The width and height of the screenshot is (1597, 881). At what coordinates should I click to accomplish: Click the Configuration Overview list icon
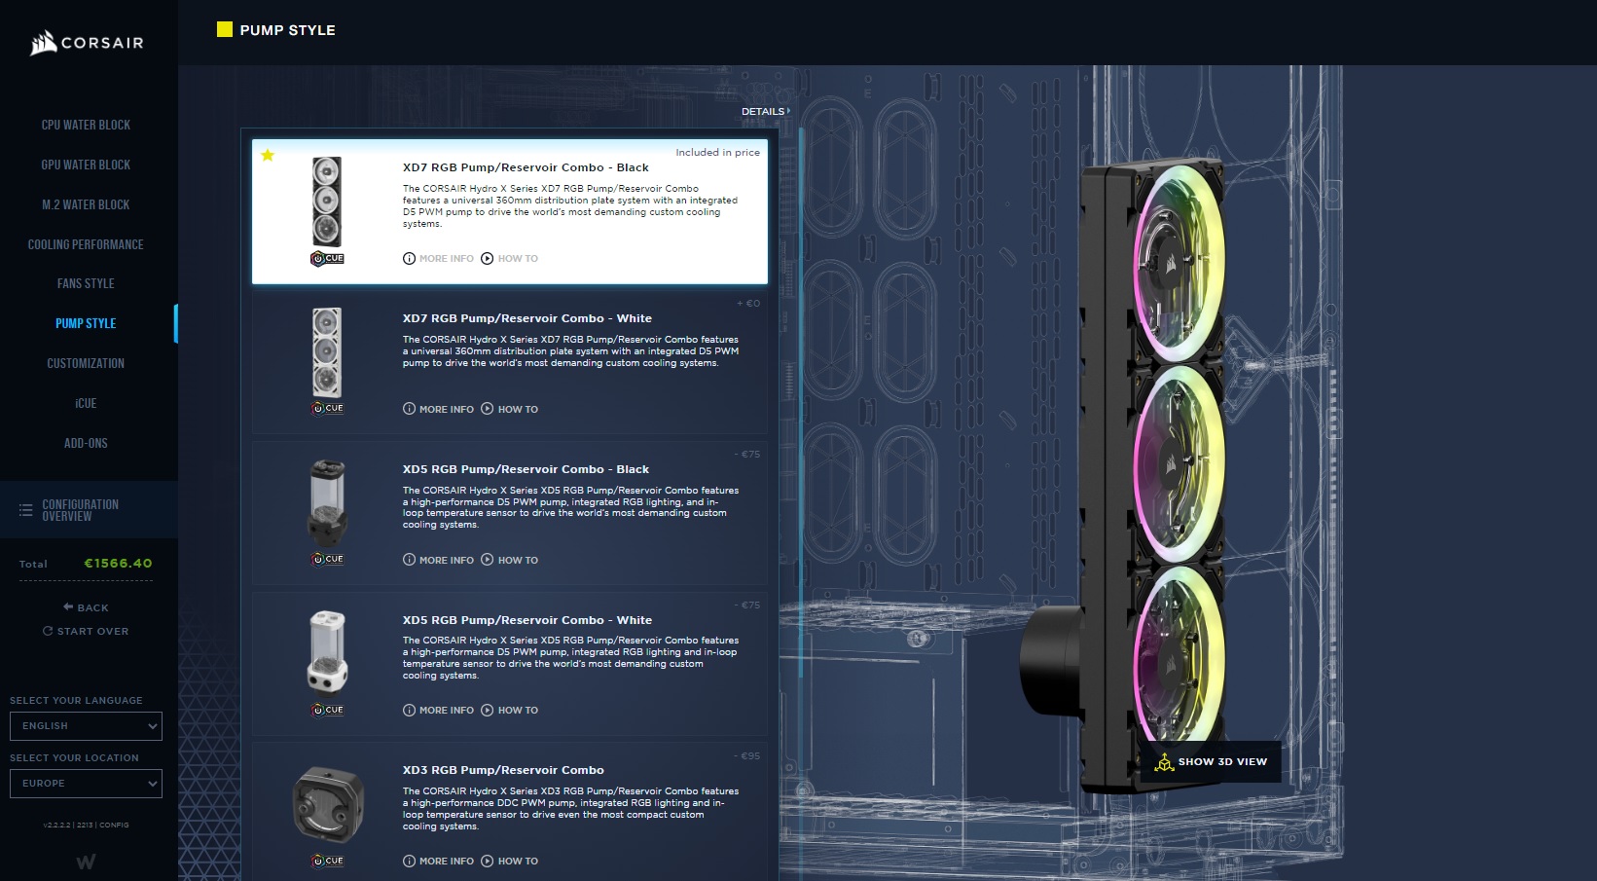25,510
